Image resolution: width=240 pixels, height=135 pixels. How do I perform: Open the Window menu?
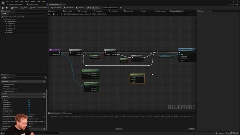click(33, 1)
